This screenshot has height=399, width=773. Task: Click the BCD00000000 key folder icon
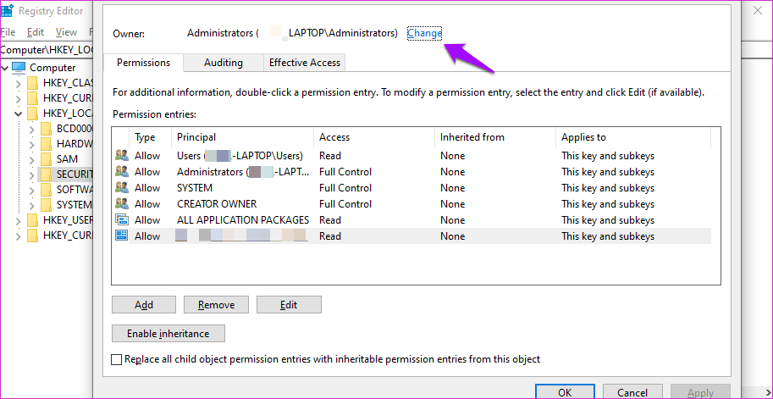click(46, 129)
